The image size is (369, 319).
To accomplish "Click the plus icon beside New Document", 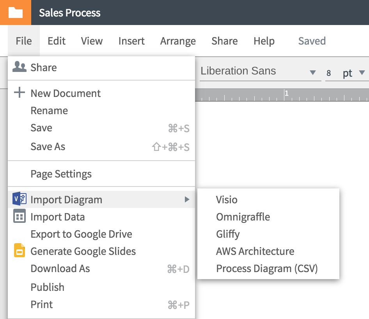I will tap(20, 93).
